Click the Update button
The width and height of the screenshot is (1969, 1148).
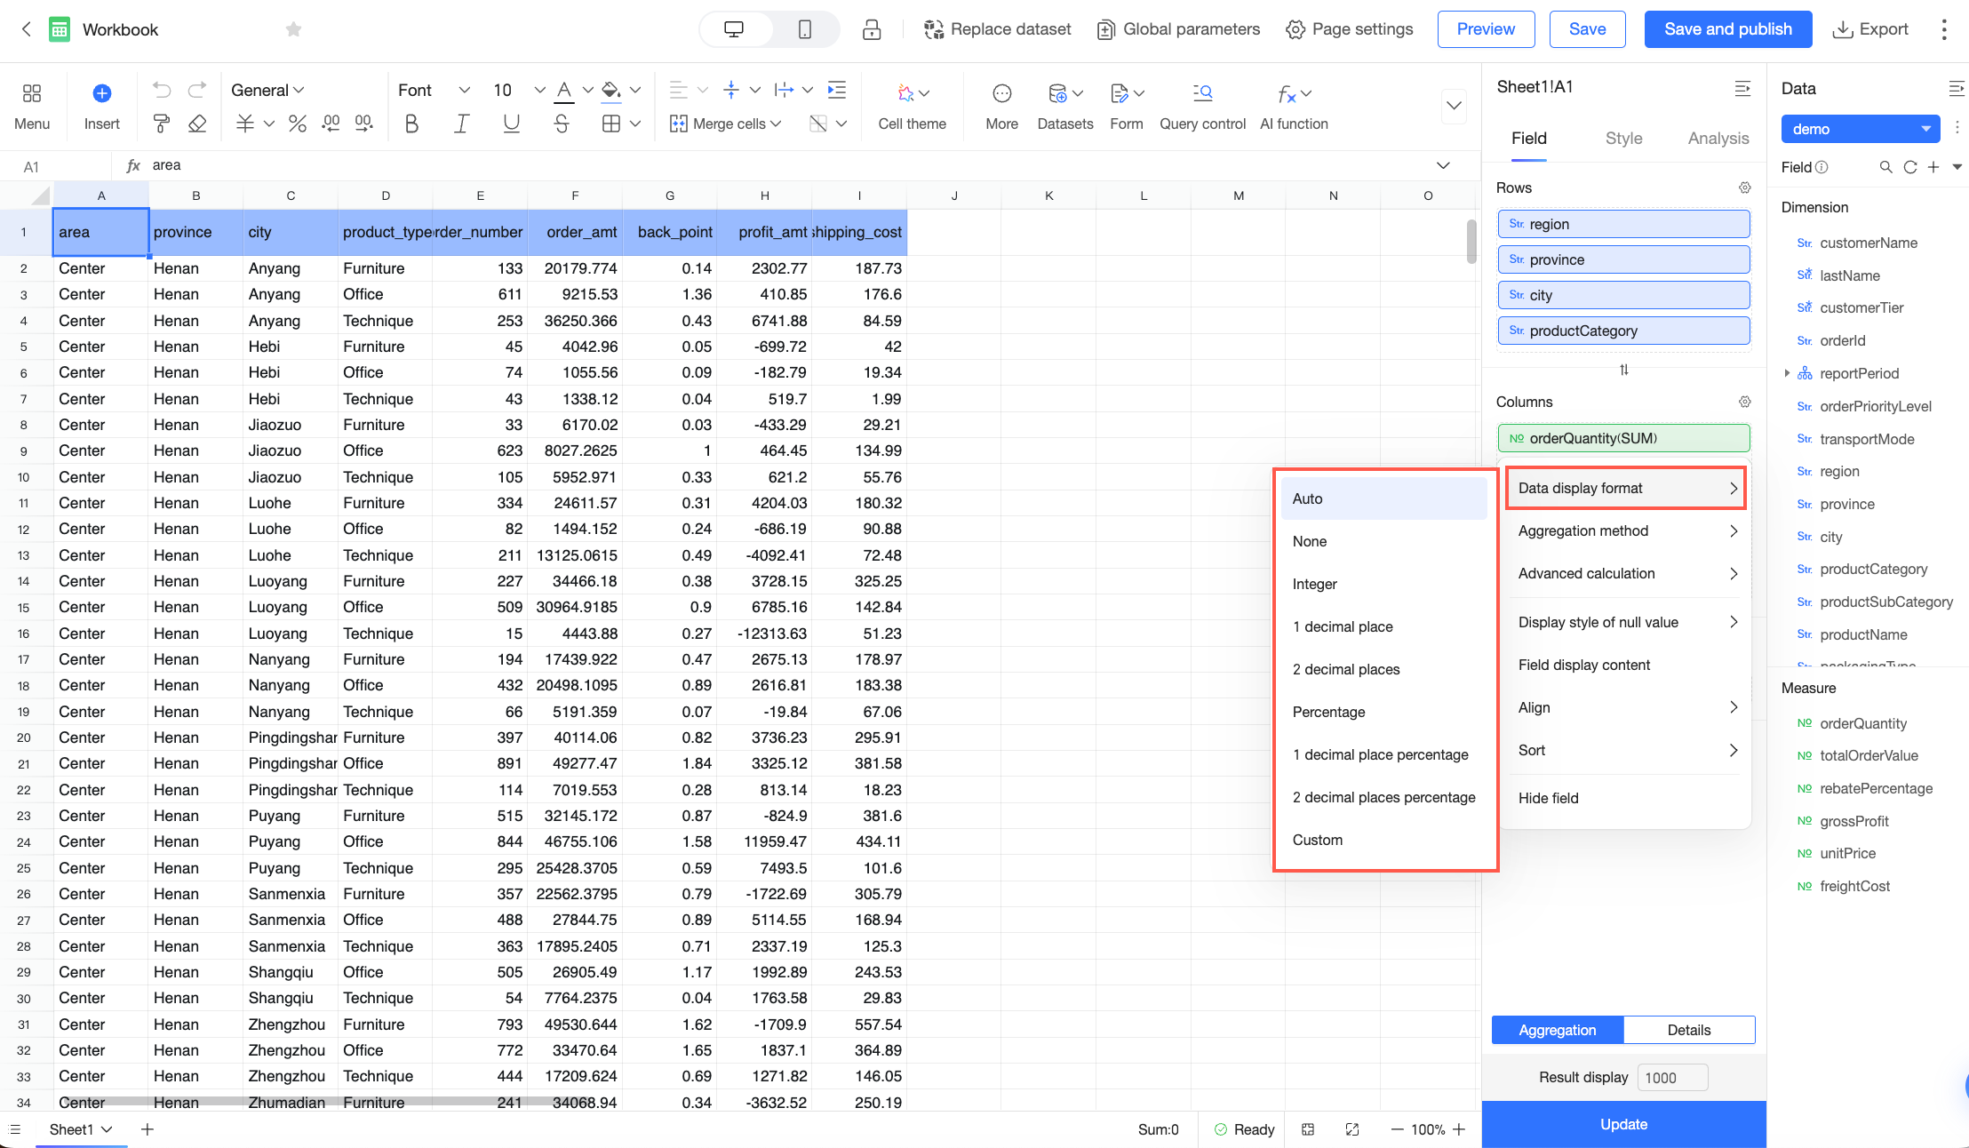1623,1124
